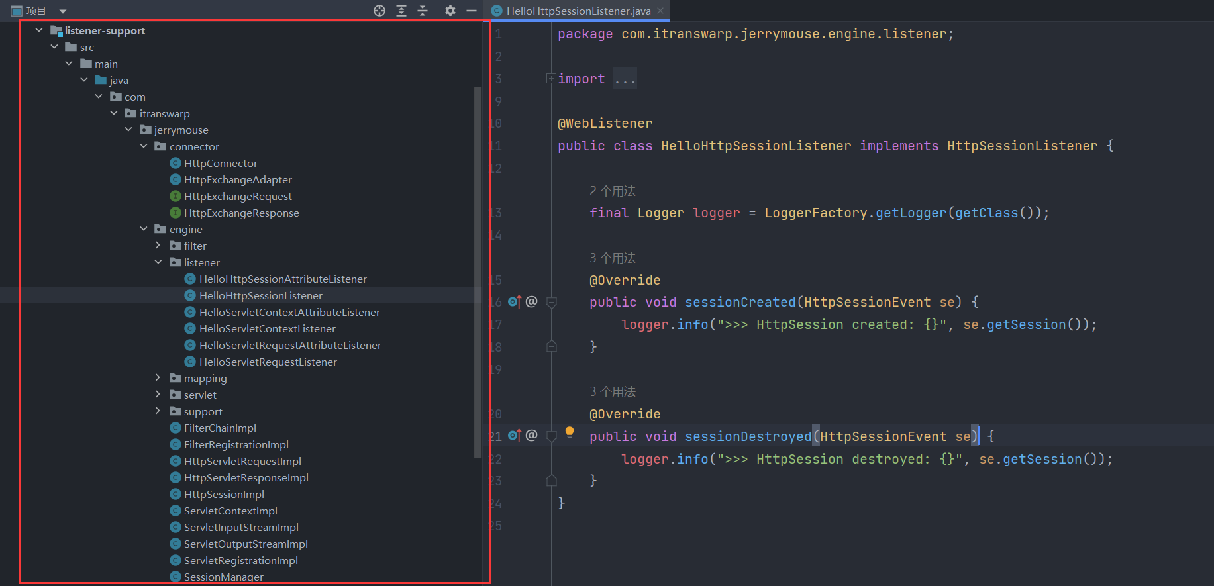Viewport: 1214px width, 586px height.
Task: Click the HttpExchangeResponse interface icon
Action: [176, 213]
